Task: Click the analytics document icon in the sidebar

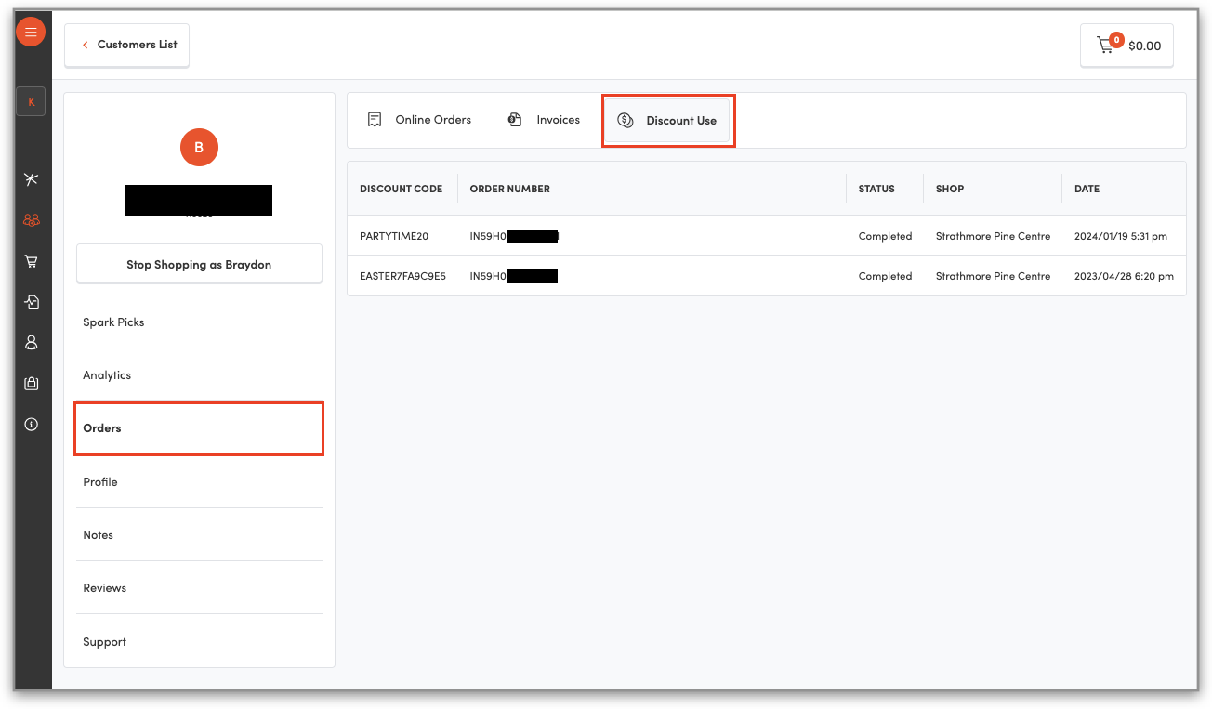Action: (31, 302)
